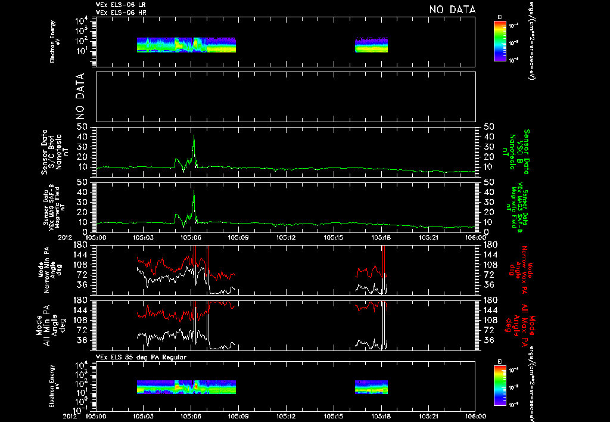Click the green "VEx MAG3 SAF-B" axis label

(518, 209)
